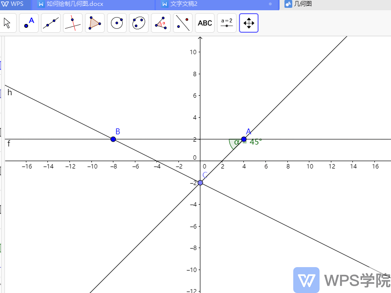Select the Perpendicular line tool
The height and width of the screenshot is (293, 391).
point(73,23)
